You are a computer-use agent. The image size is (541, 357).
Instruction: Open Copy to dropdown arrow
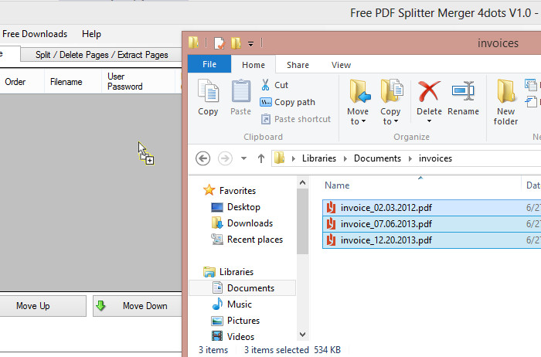396,121
